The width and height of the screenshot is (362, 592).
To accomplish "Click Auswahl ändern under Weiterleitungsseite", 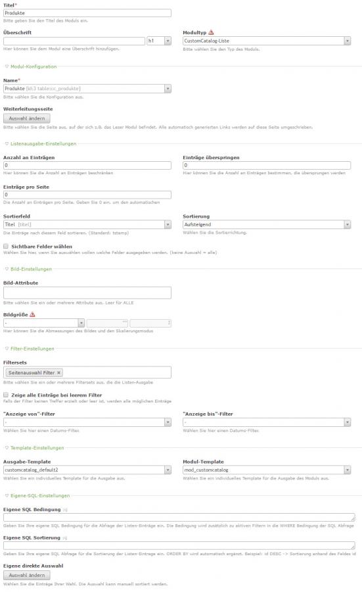I will (27, 118).
